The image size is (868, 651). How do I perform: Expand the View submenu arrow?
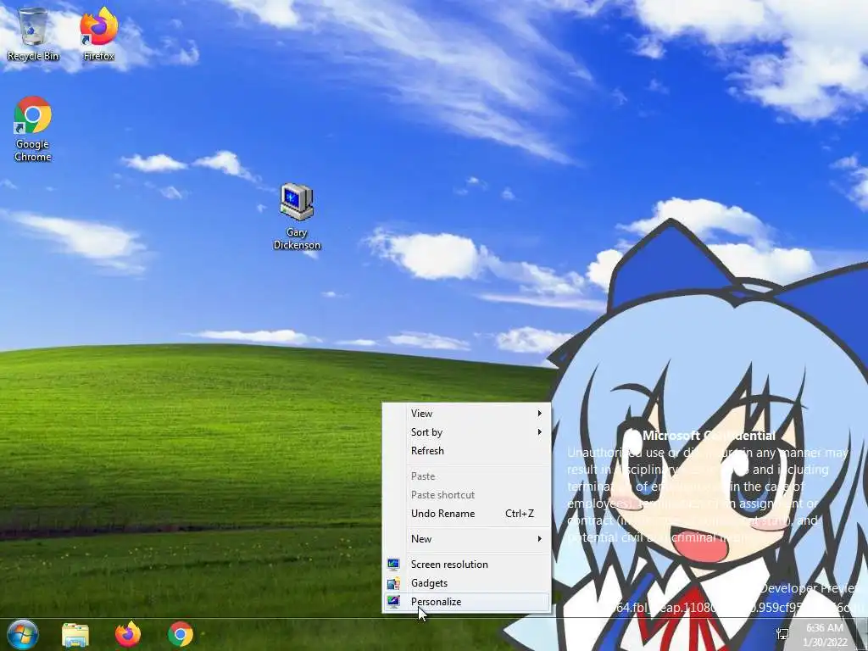click(539, 414)
